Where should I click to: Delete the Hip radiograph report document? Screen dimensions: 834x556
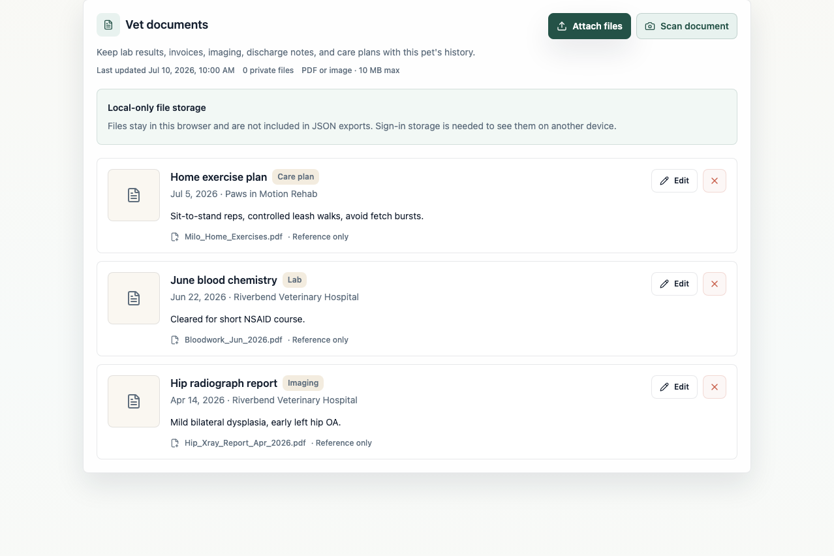(x=715, y=387)
